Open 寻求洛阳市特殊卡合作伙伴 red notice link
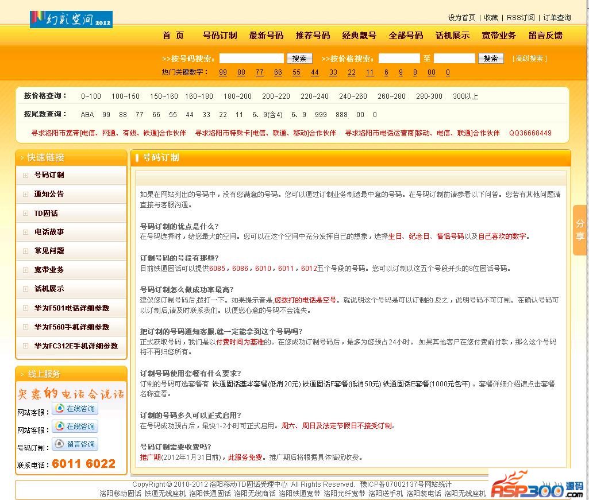The width and height of the screenshot is (589, 500). click(x=265, y=133)
